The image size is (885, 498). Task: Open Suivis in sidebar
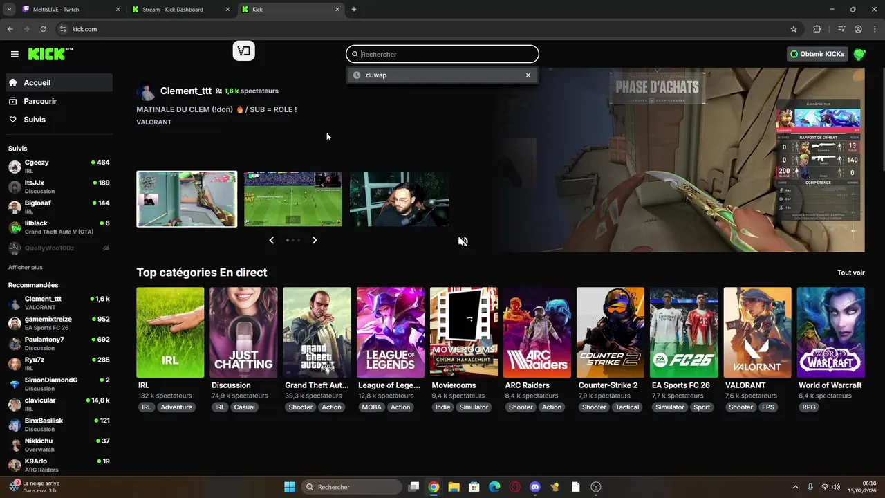pos(59,120)
